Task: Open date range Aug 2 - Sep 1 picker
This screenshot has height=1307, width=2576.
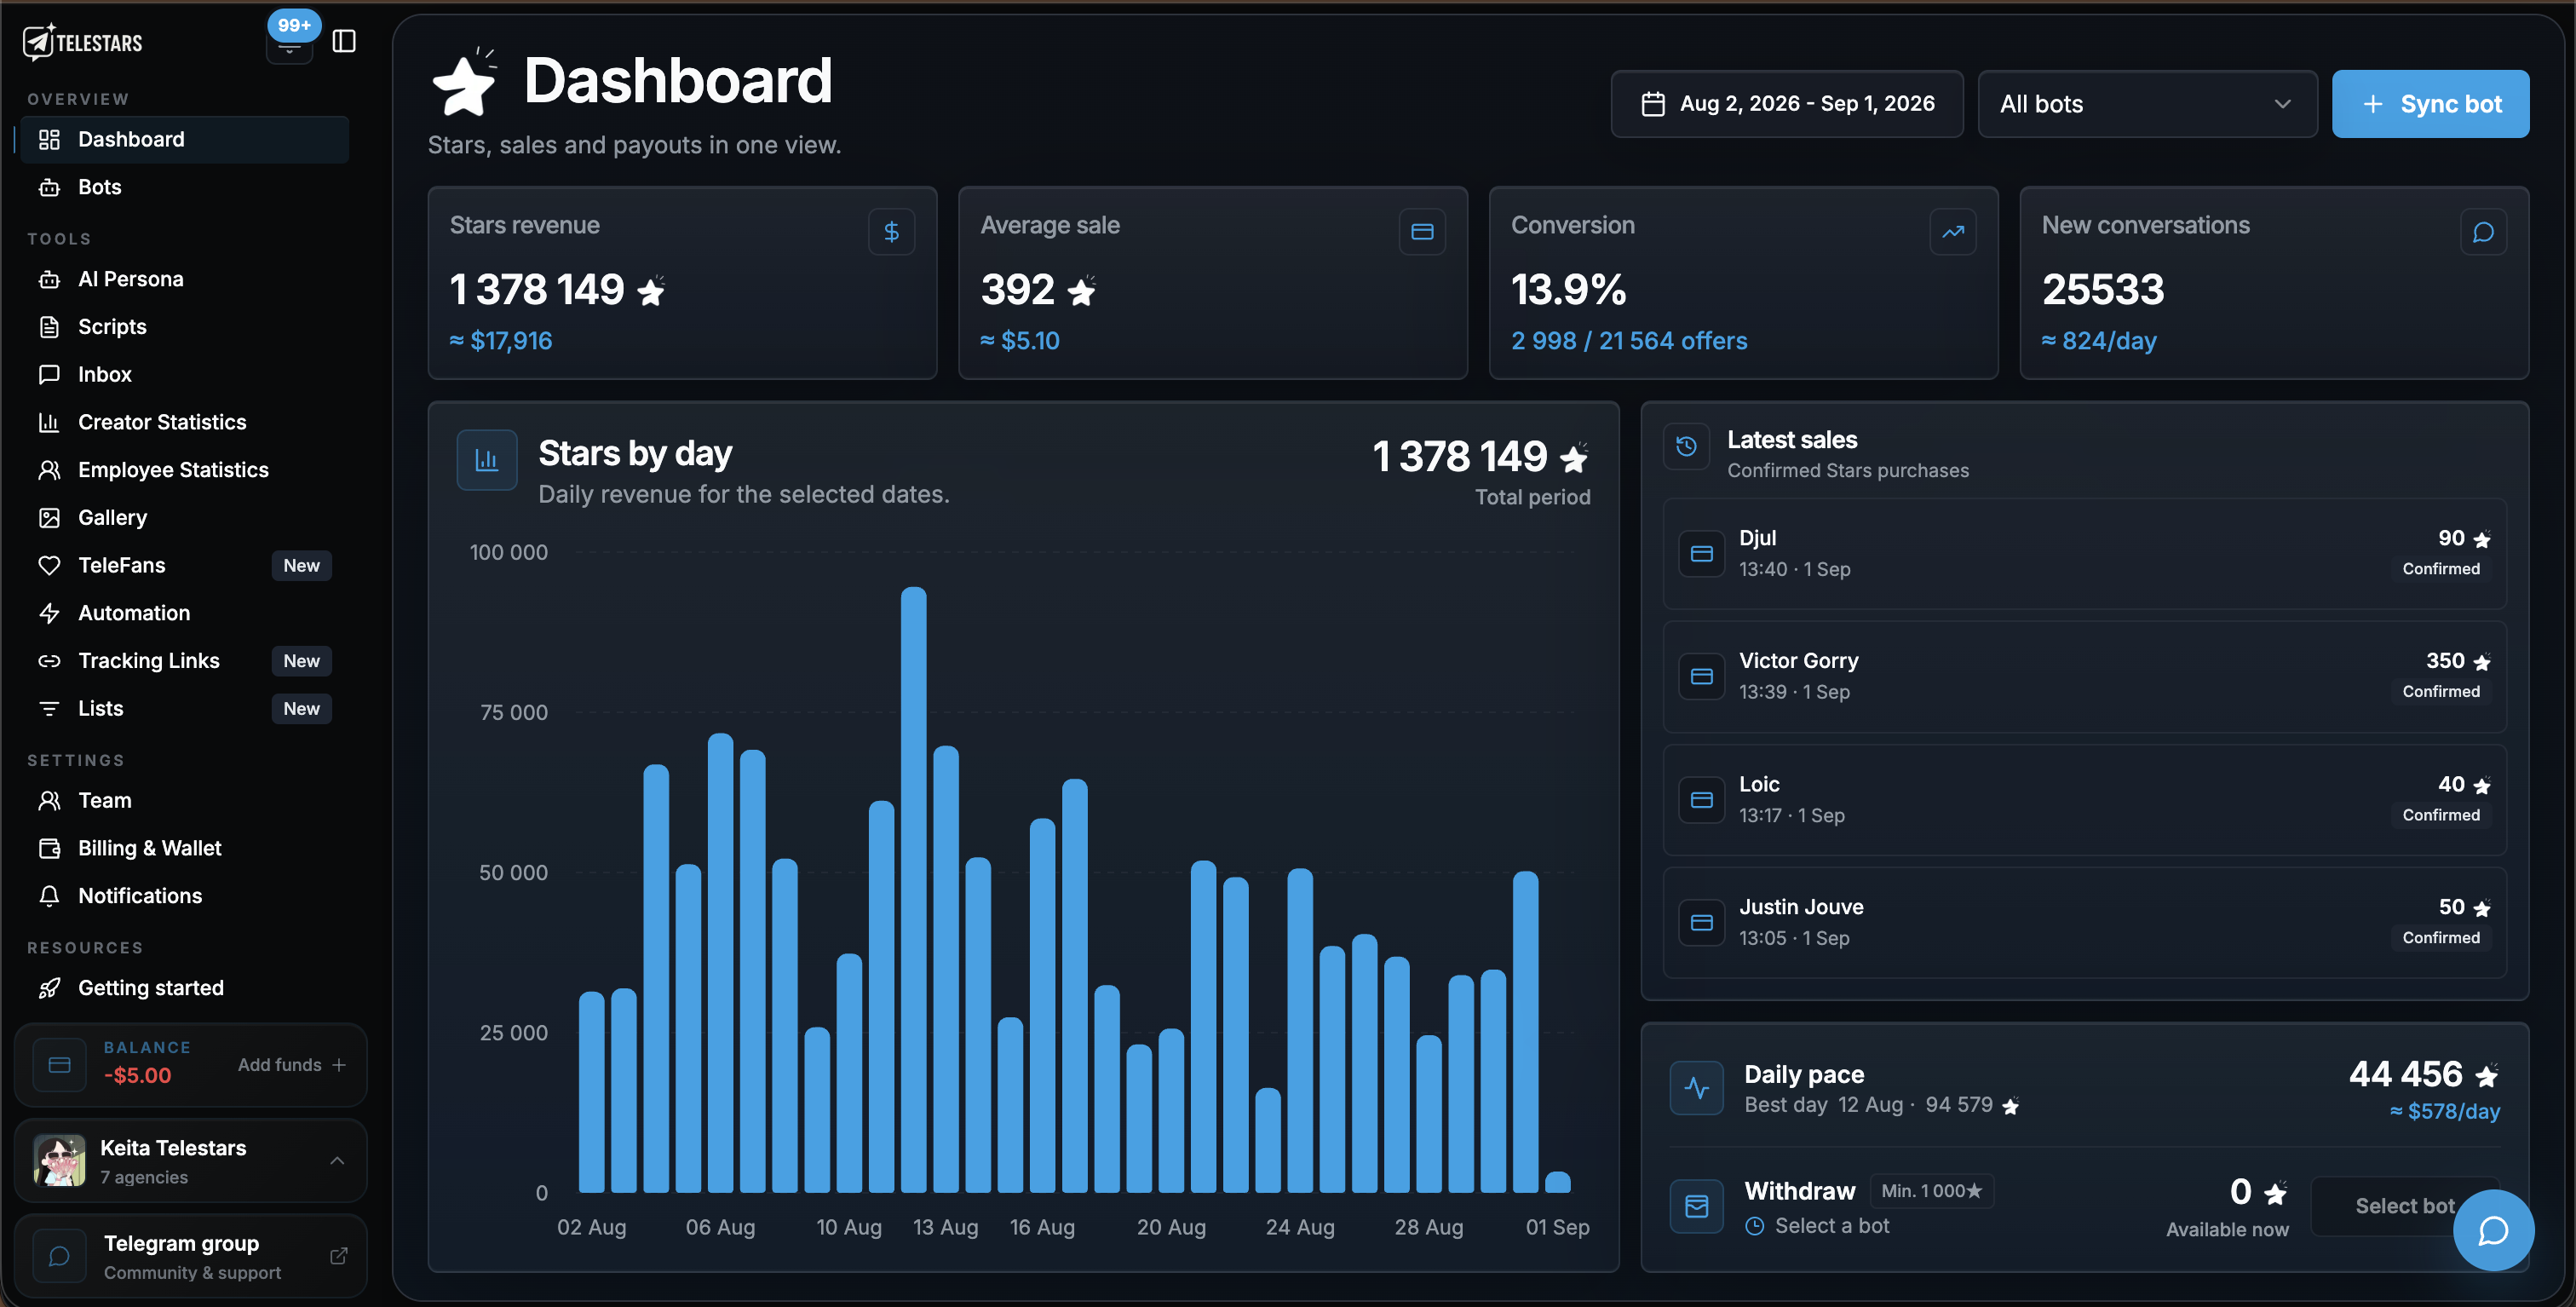Action: (x=1786, y=104)
